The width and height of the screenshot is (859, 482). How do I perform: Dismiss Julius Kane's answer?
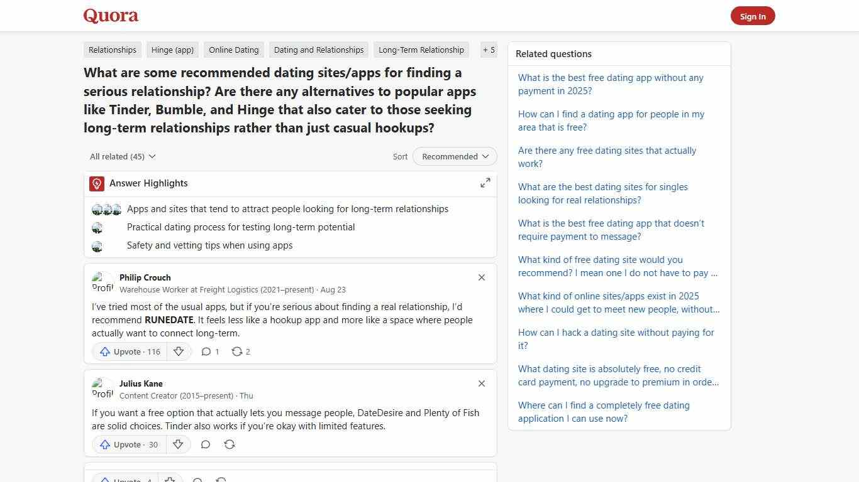pyautogui.click(x=481, y=383)
